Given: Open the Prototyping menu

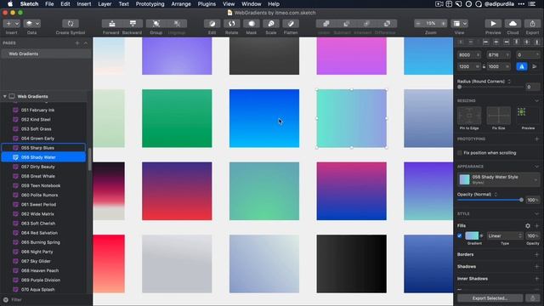Looking at the screenshot, I should [150, 4].
